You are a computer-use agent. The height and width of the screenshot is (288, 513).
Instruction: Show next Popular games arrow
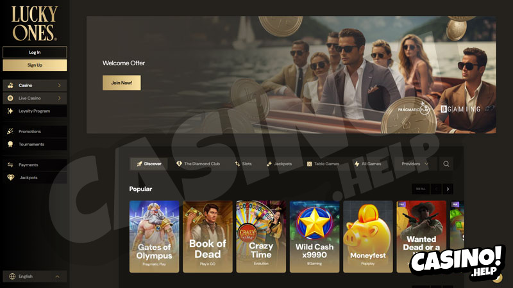[x=448, y=189]
